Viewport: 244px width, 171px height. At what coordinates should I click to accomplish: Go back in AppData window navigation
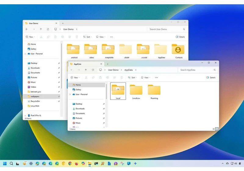pos(72,70)
